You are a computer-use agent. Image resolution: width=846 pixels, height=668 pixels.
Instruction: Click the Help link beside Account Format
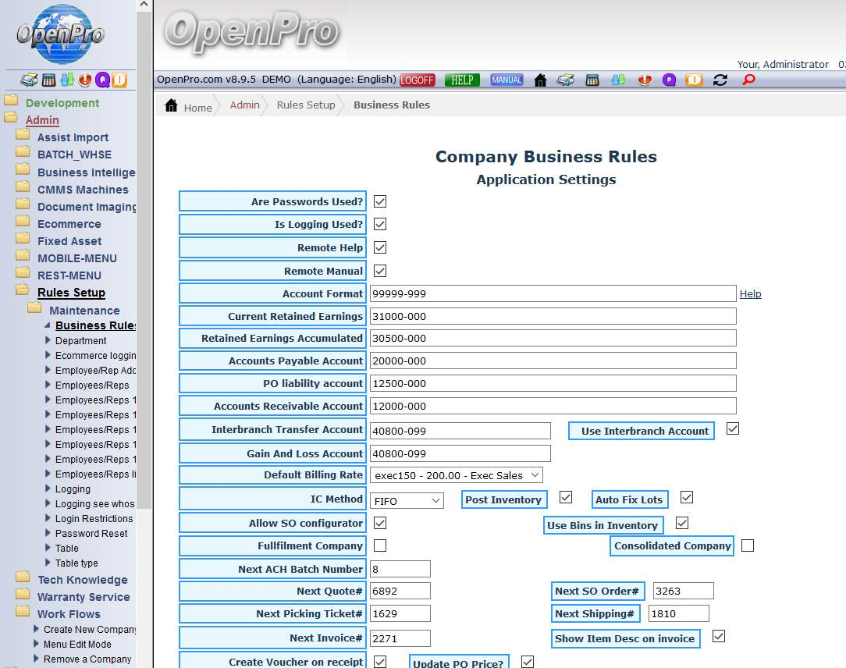pos(750,294)
